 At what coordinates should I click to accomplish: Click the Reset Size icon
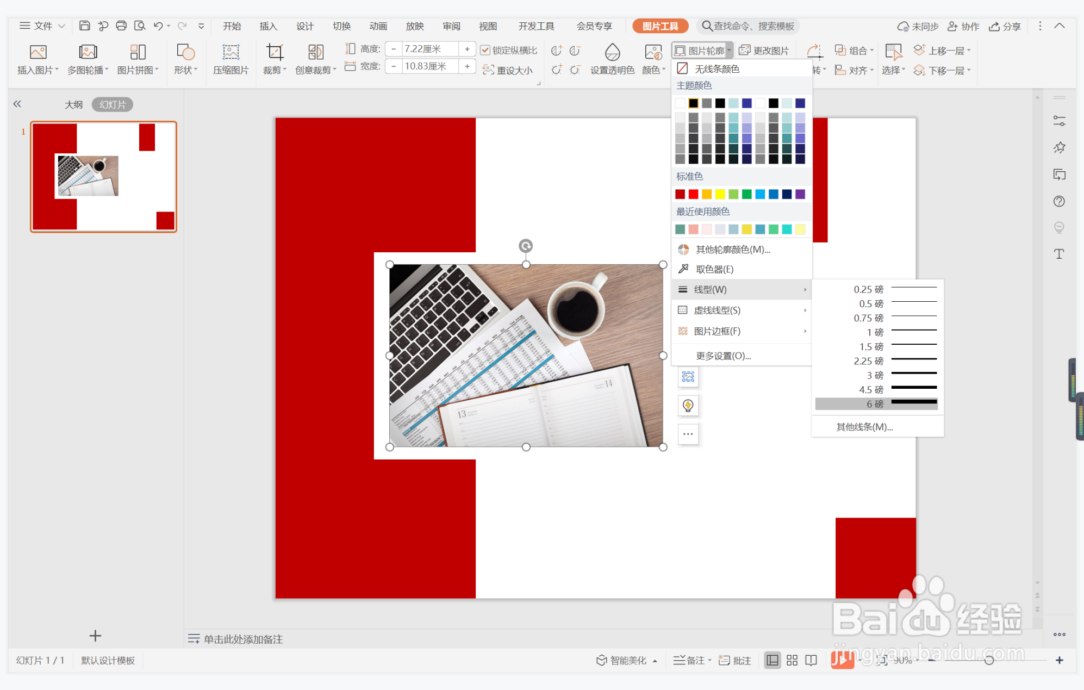tap(488, 70)
